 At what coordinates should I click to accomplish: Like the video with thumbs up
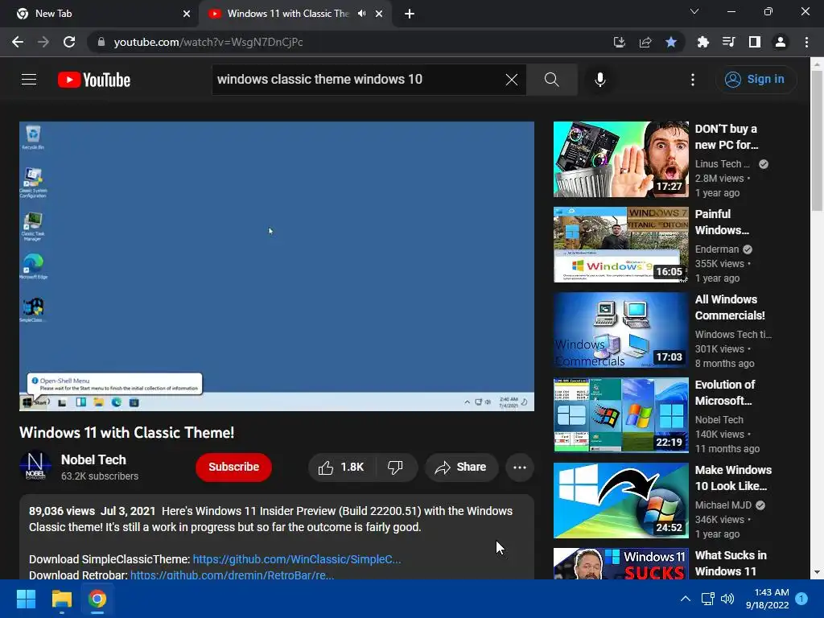point(341,468)
